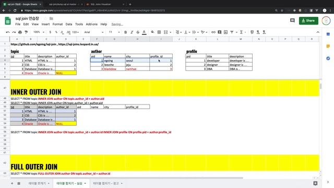This screenshot has height=188, width=334.
Task: Open a new browser tab
Action: tap(130, 4)
